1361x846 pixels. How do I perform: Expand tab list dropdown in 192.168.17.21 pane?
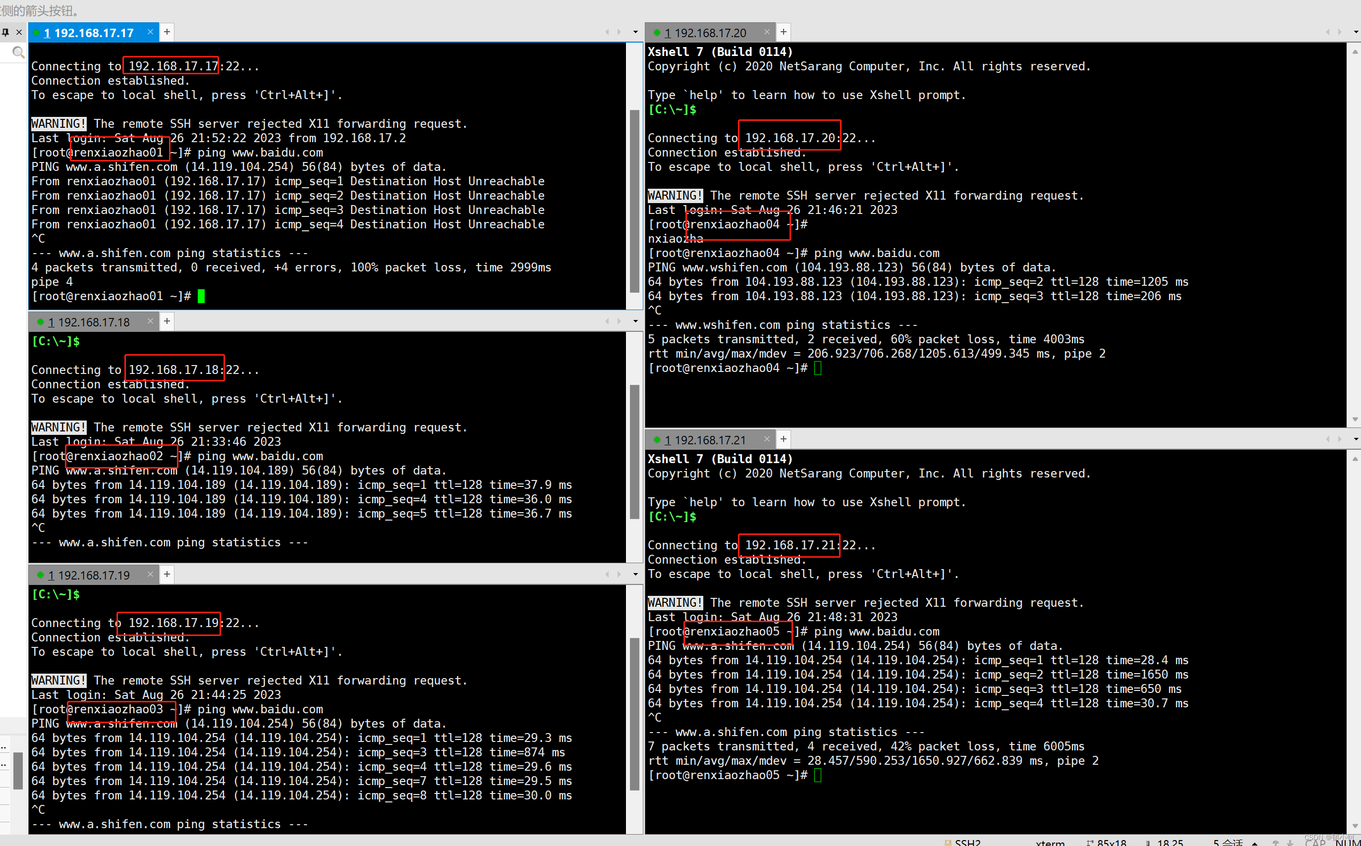click(x=1356, y=439)
